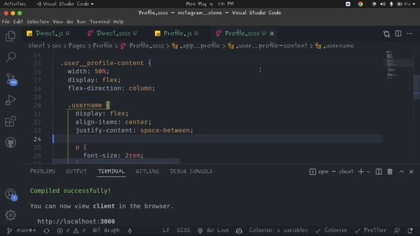Image resolution: width=420 pixels, height=236 pixels.
Task: Open the GitHub view in the activity bar
Action: point(10,142)
